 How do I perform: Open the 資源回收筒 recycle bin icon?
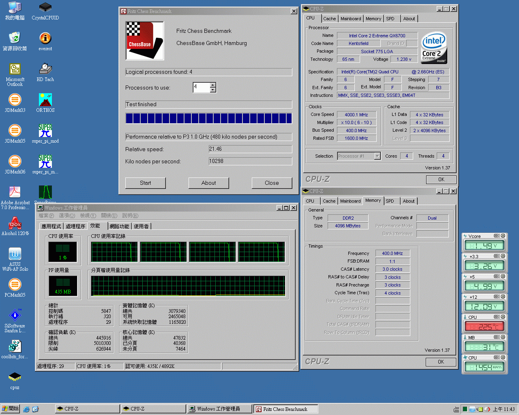click(x=15, y=42)
